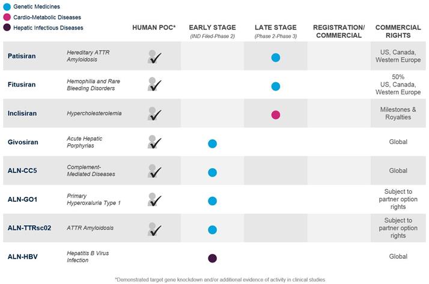Click the HUMAN POC column header
Screen dimensions: 429x284
pyautogui.click(x=154, y=28)
